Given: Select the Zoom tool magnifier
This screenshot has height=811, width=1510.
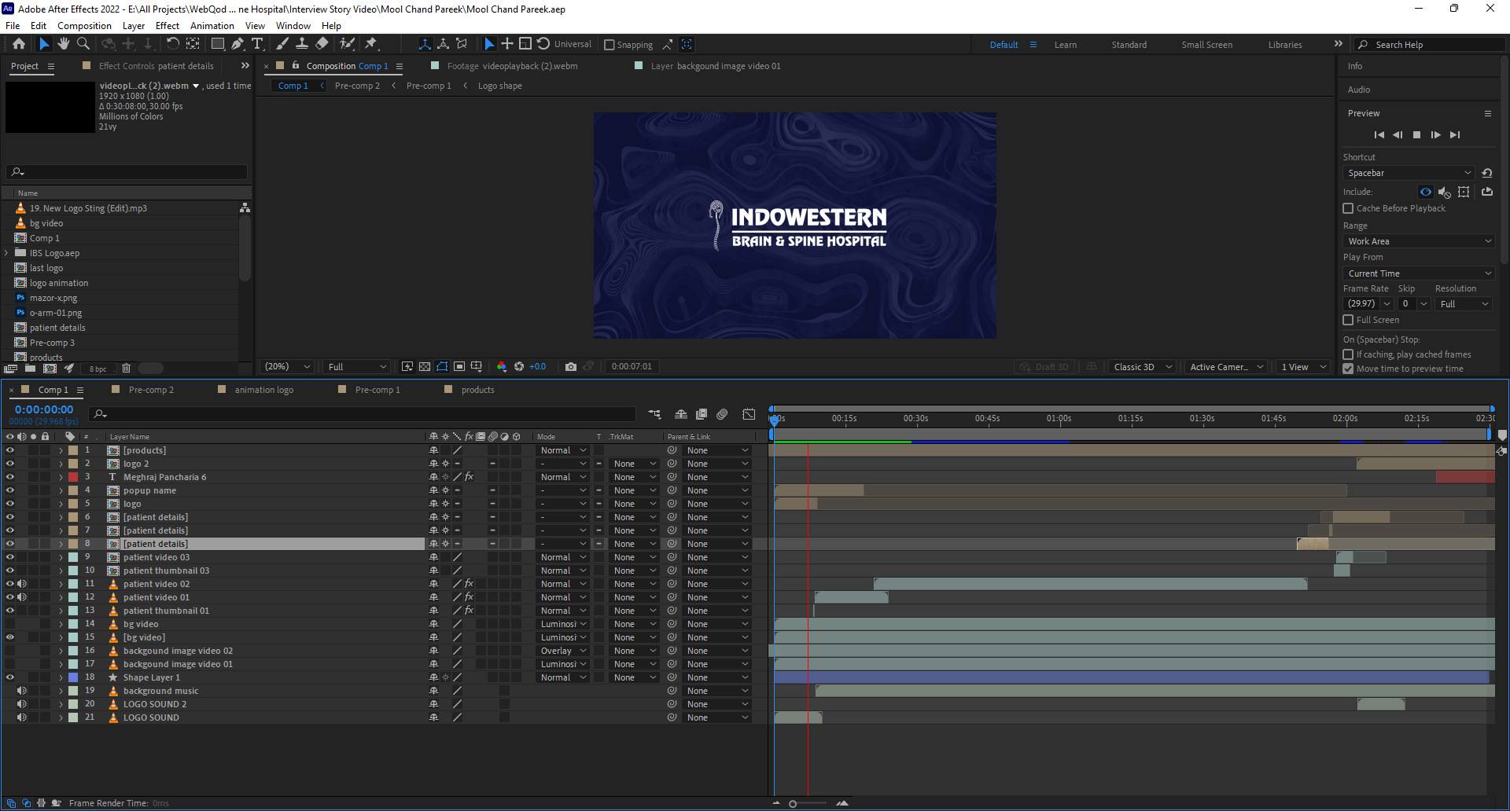Looking at the screenshot, I should pos(83,44).
